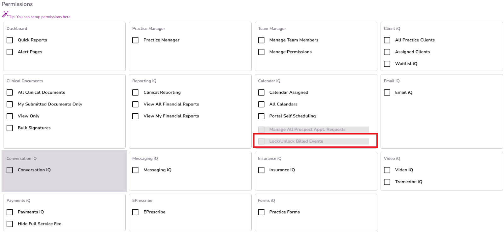Click the magic wand tip icon
This screenshot has width=504, height=238.
click(x=5, y=14)
